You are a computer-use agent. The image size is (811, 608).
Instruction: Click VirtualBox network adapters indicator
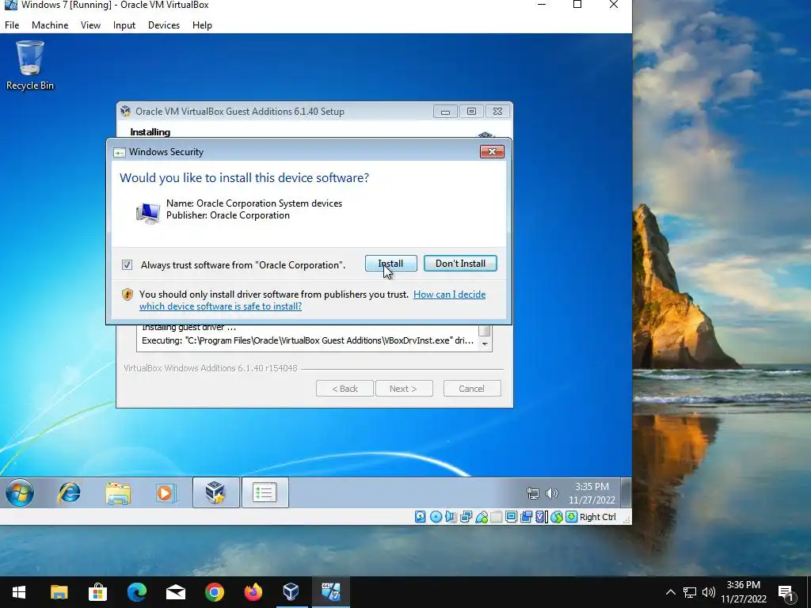(466, 516)
